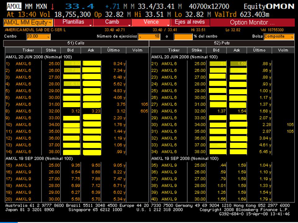
Task: Expand the Centro 33.00 dropdown
Action: coord(38,37)
